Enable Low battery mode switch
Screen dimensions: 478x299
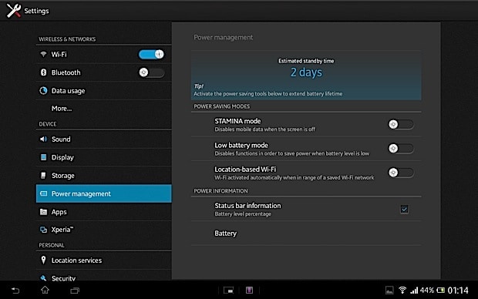click(x=401, y=149)
